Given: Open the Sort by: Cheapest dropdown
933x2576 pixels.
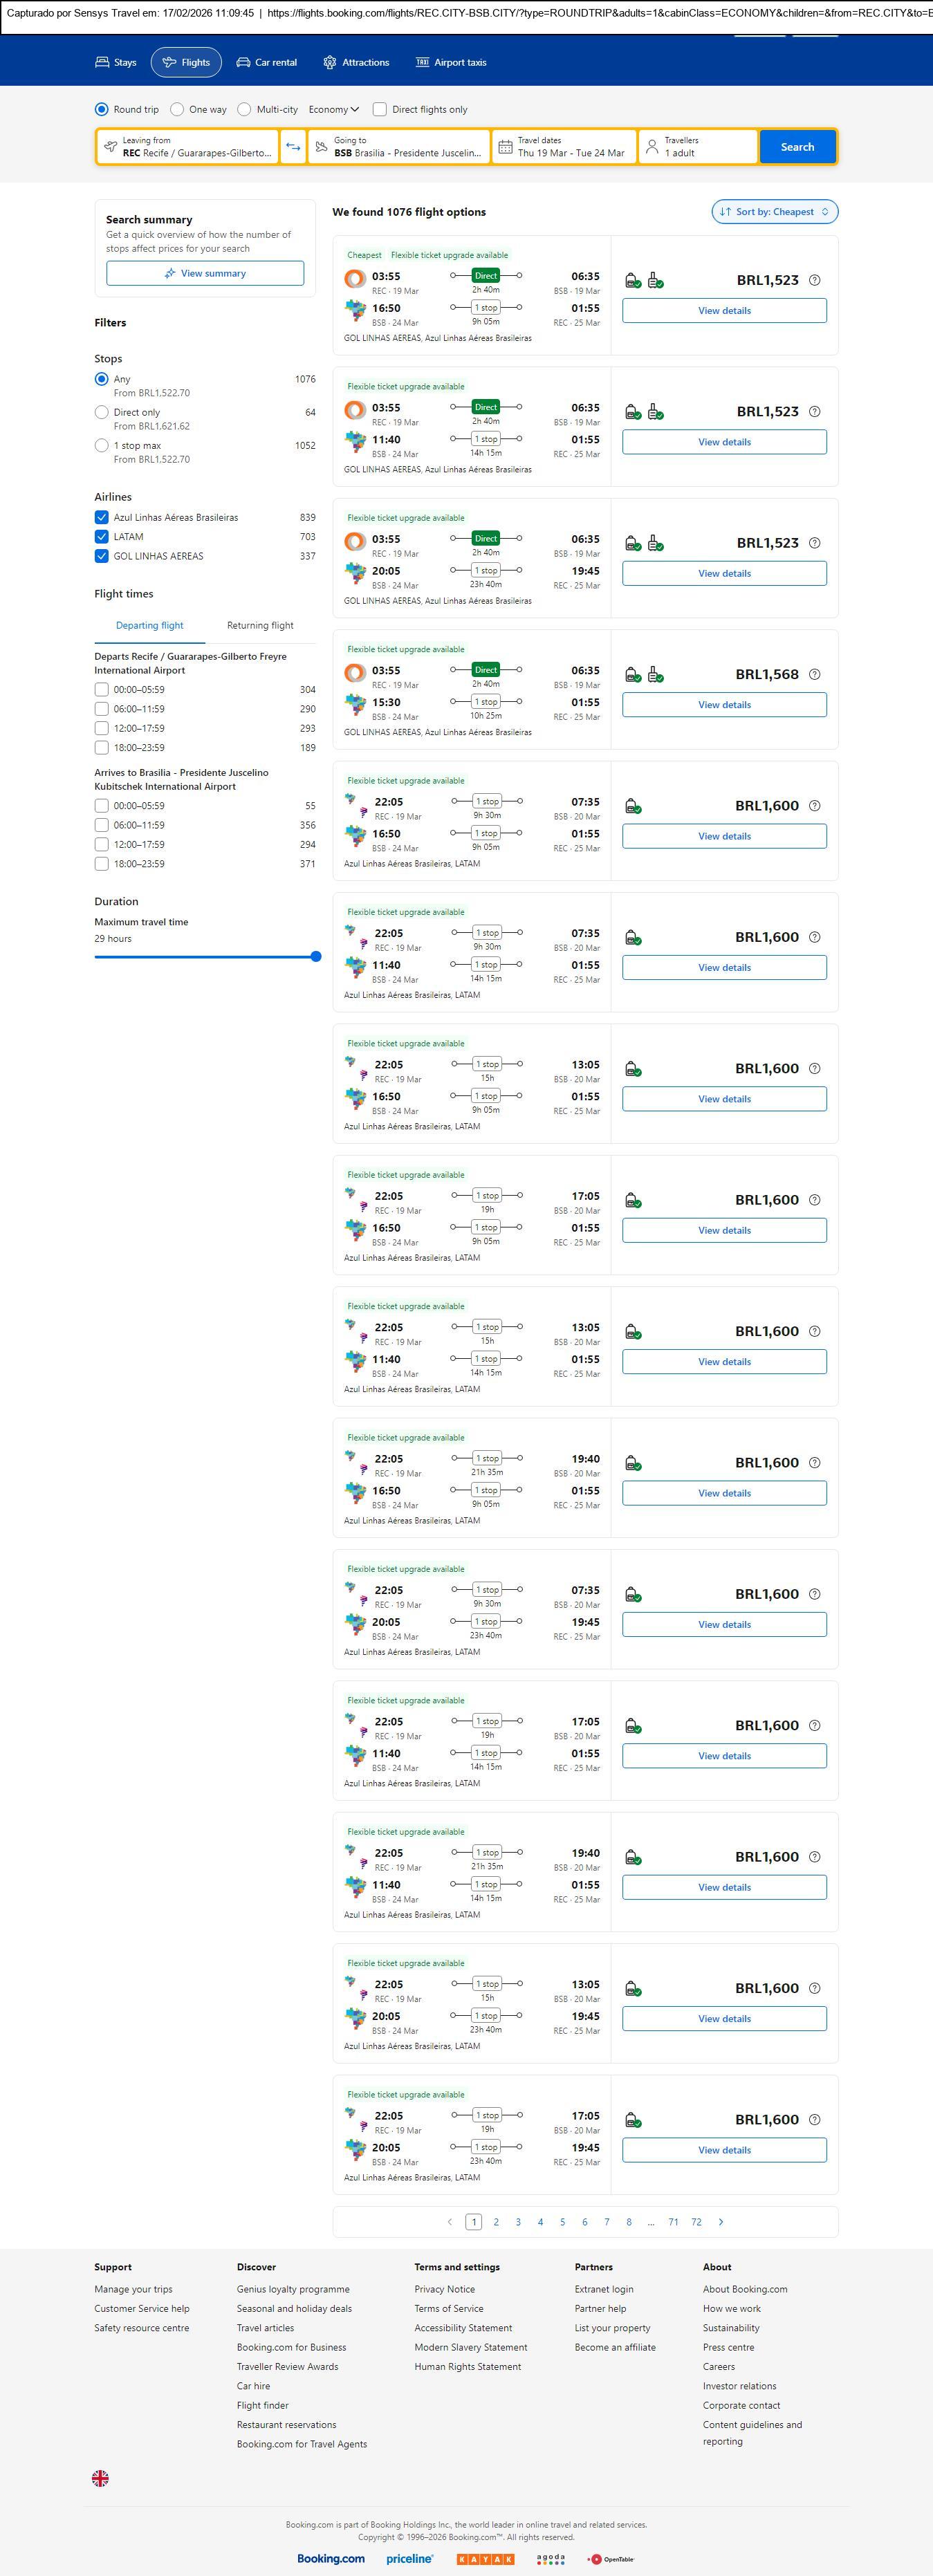Looking at the screenshot, I should (774, 212).
